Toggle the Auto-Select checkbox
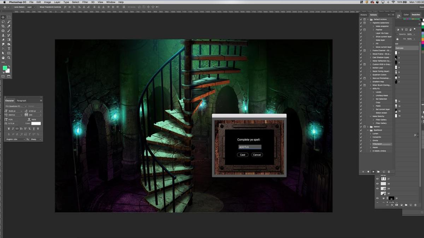Viewport: 424px width, 238px height. tap(12, 7)
